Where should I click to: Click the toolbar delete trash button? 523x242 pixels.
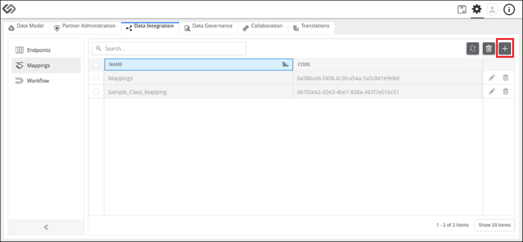[489, 49]
